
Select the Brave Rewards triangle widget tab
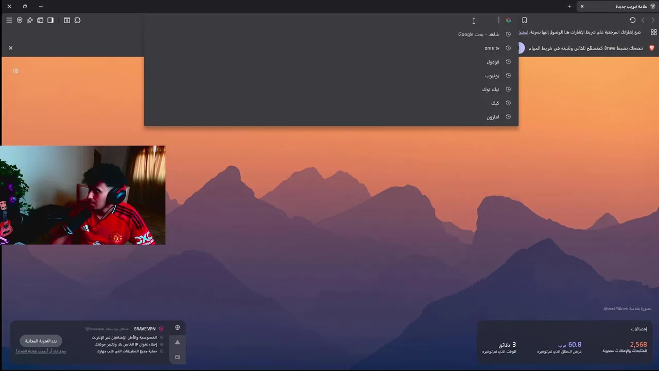tap(178, 342)
